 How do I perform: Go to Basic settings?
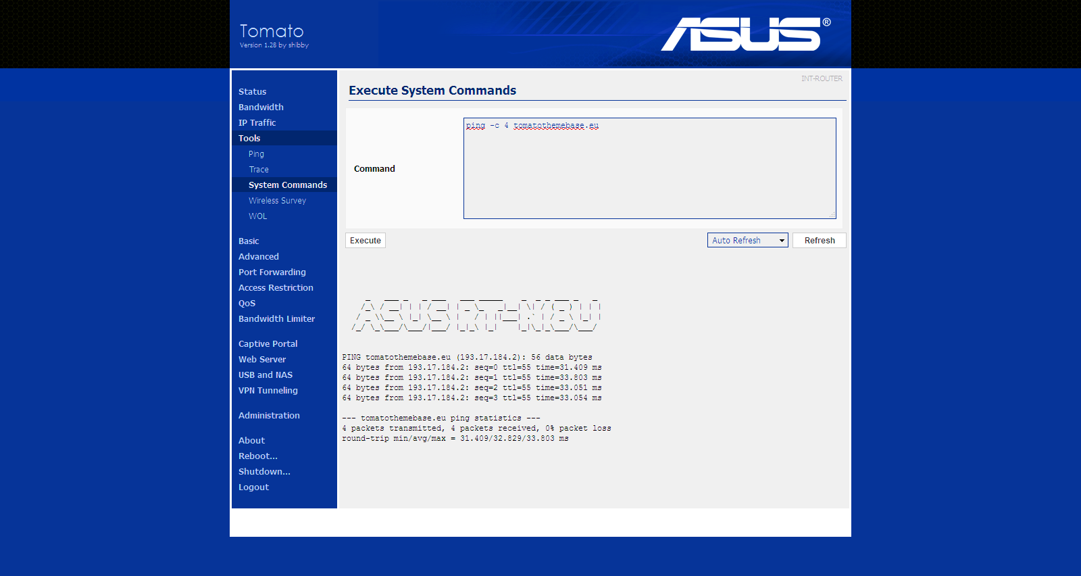click(x=249, y=241)
